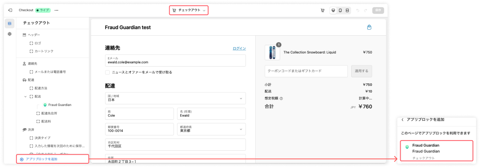Click the 姓 field containing Cole
Viewport: 480px width, 168px height.
click(x=139, y=114)
